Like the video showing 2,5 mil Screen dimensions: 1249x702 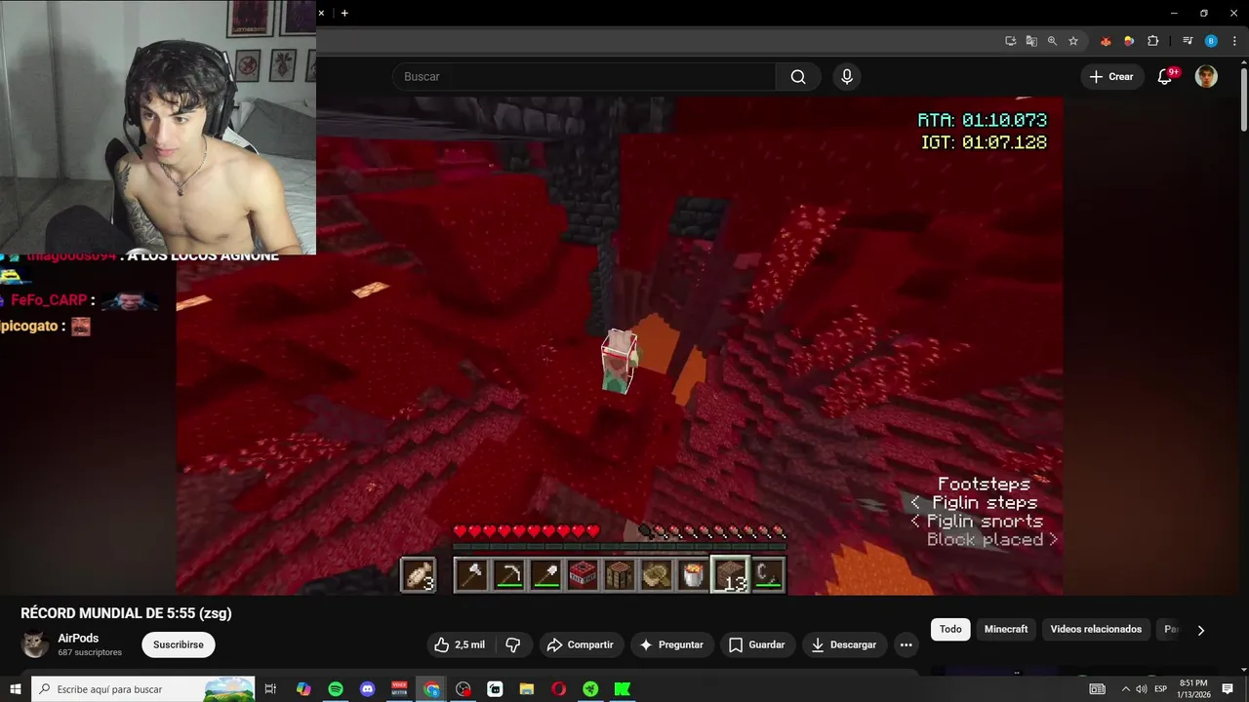point(461,644)
